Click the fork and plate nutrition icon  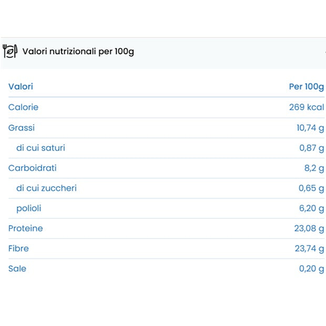(x=10, y=52)
